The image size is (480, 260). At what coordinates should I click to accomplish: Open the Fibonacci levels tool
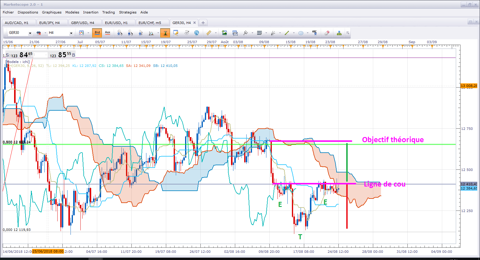[x=259, y=33]
